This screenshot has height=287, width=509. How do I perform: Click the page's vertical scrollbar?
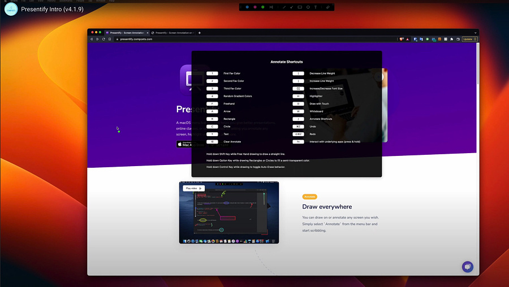coord(477,64)
